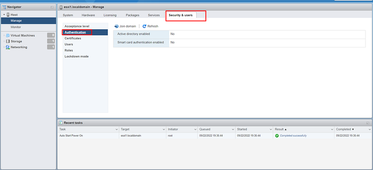Open the Queued column dropdown arrow

pos(233,130)
